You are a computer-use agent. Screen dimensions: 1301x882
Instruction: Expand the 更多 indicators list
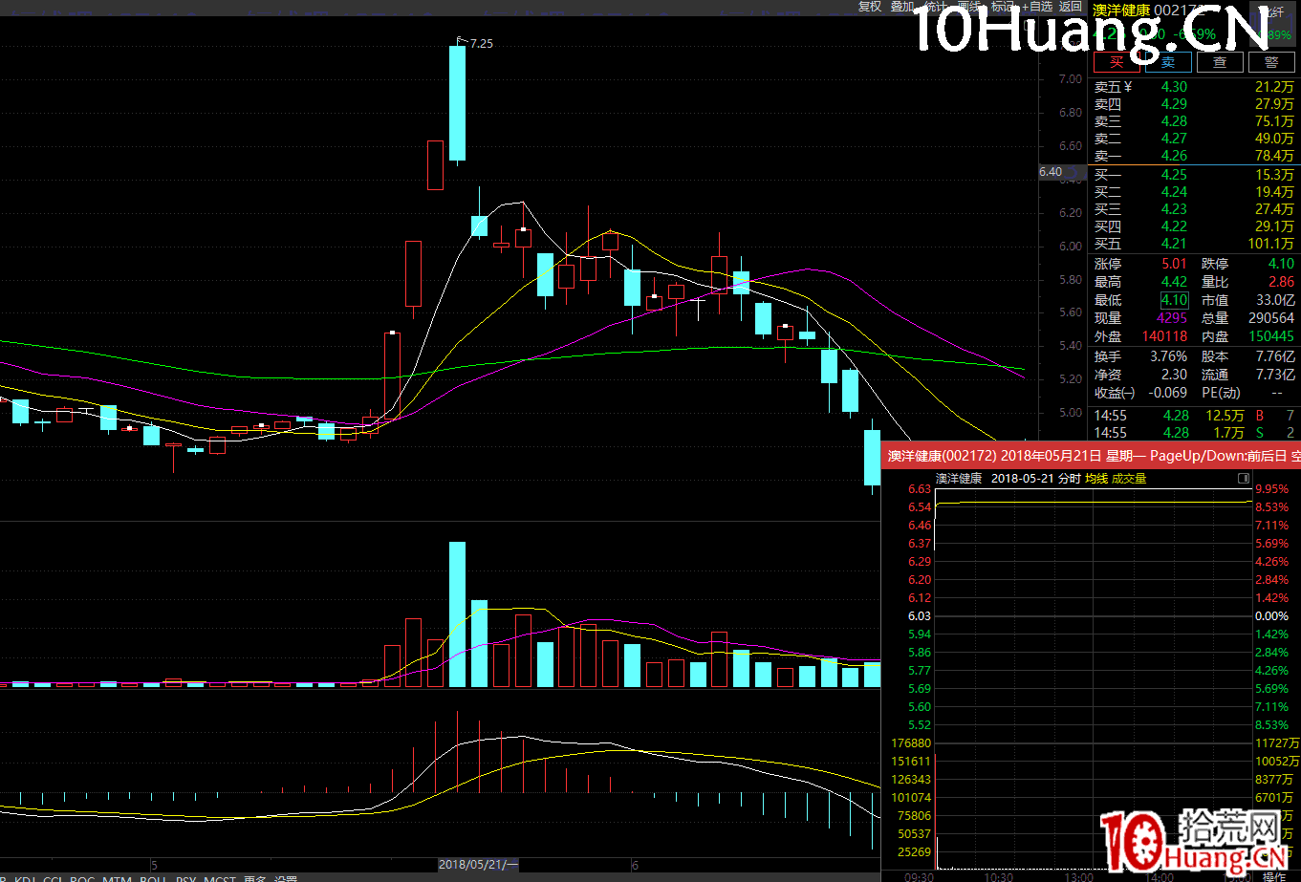click(x=255, y=878)
